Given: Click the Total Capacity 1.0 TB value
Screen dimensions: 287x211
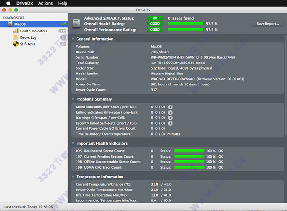Looking at the screenshot, I should pyautogui.click(x=178, y=63).
